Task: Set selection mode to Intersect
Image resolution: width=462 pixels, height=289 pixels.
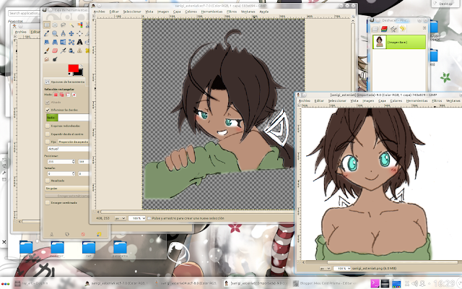Action: pyautogui.click(x=74, y=95)
